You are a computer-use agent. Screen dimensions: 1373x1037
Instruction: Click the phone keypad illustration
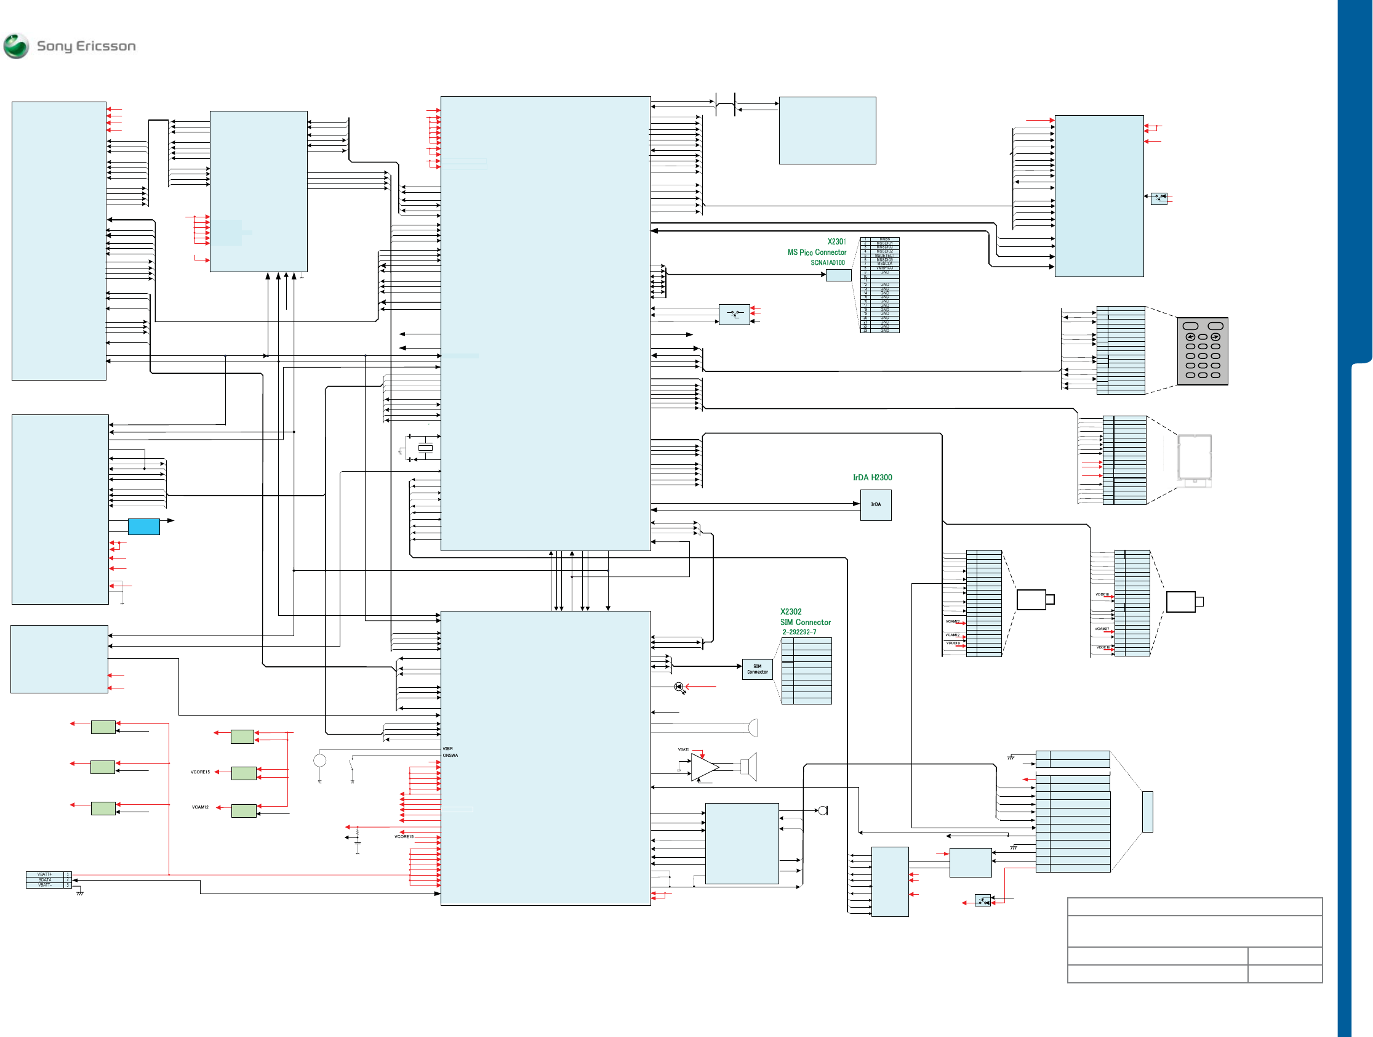pos(1203,352)
